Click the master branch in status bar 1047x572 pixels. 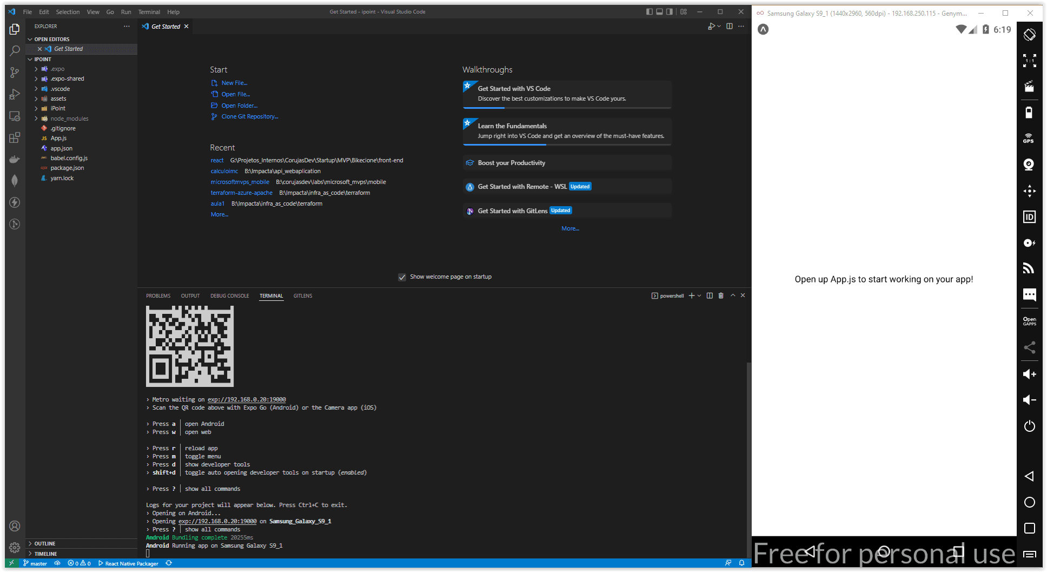click(x=35, y=563)
